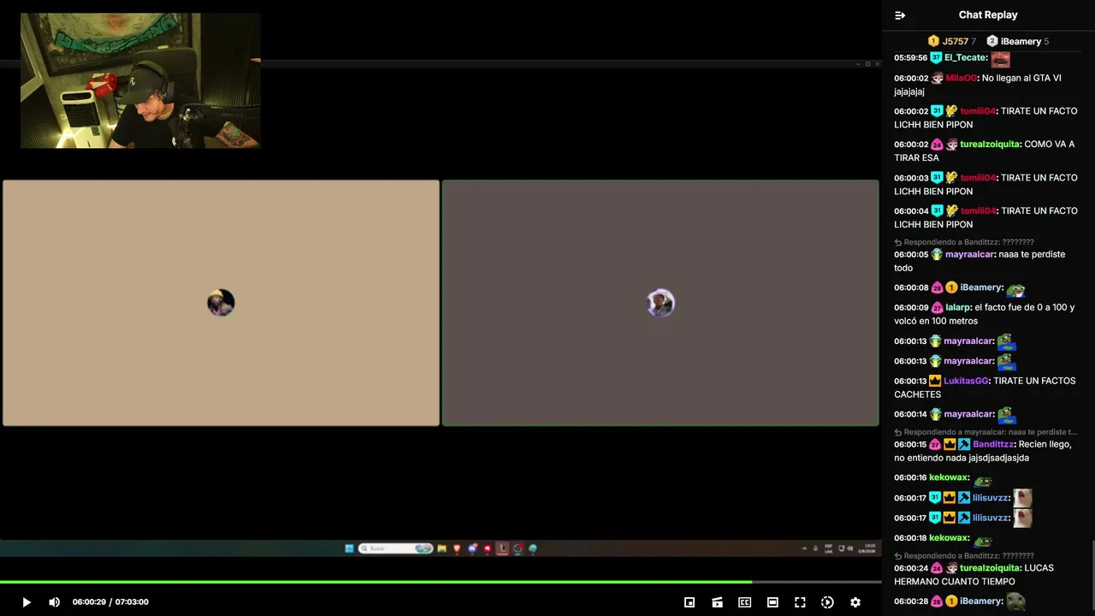
Task: Open kekowax's username at 06:00:16
Action: tap(949, 477)
